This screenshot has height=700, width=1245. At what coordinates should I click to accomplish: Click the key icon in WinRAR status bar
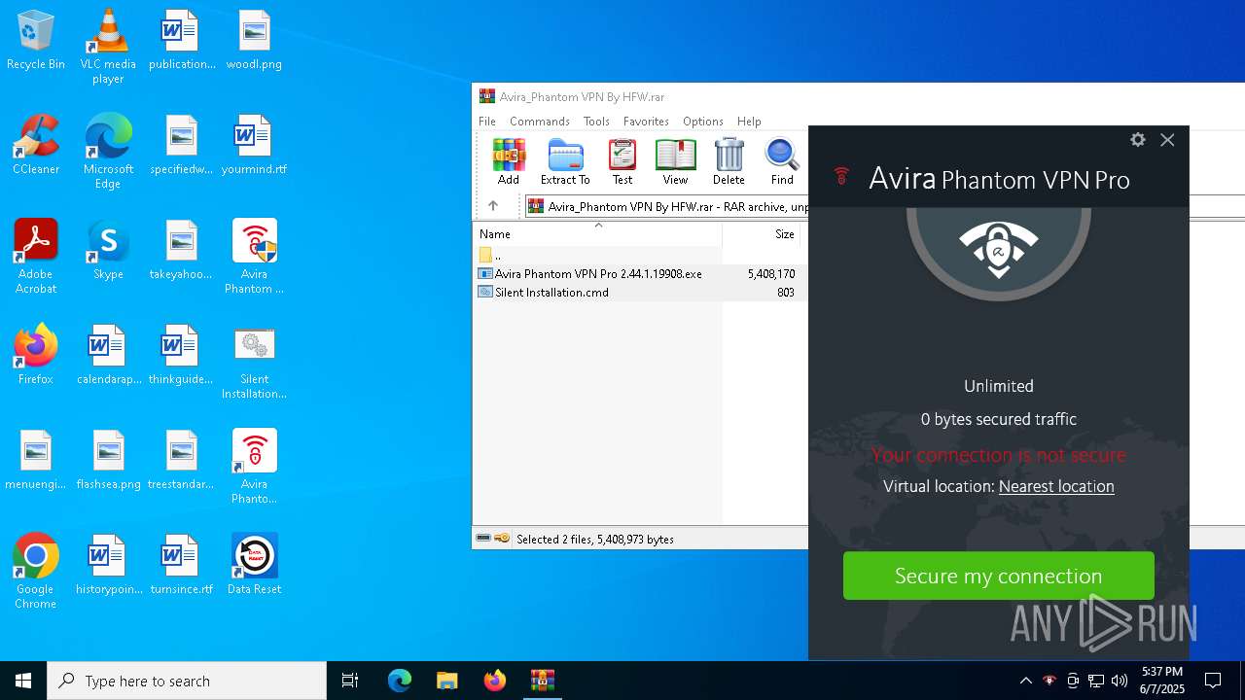click(x=502, y=539)
